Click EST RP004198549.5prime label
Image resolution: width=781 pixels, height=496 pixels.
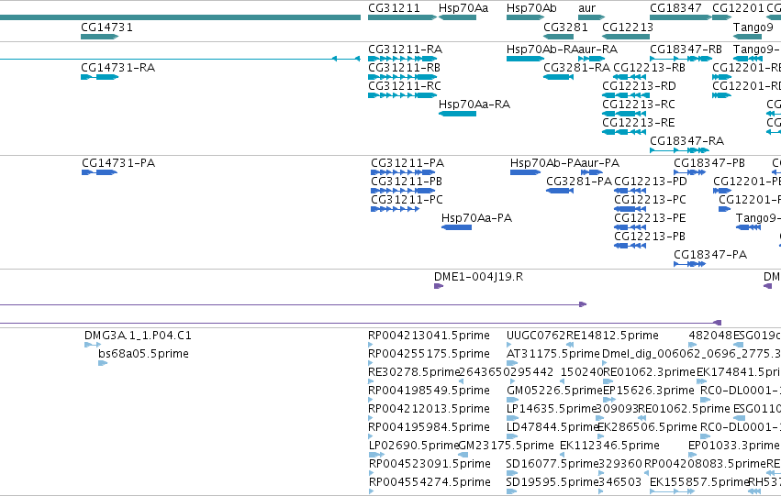(429, 391)
